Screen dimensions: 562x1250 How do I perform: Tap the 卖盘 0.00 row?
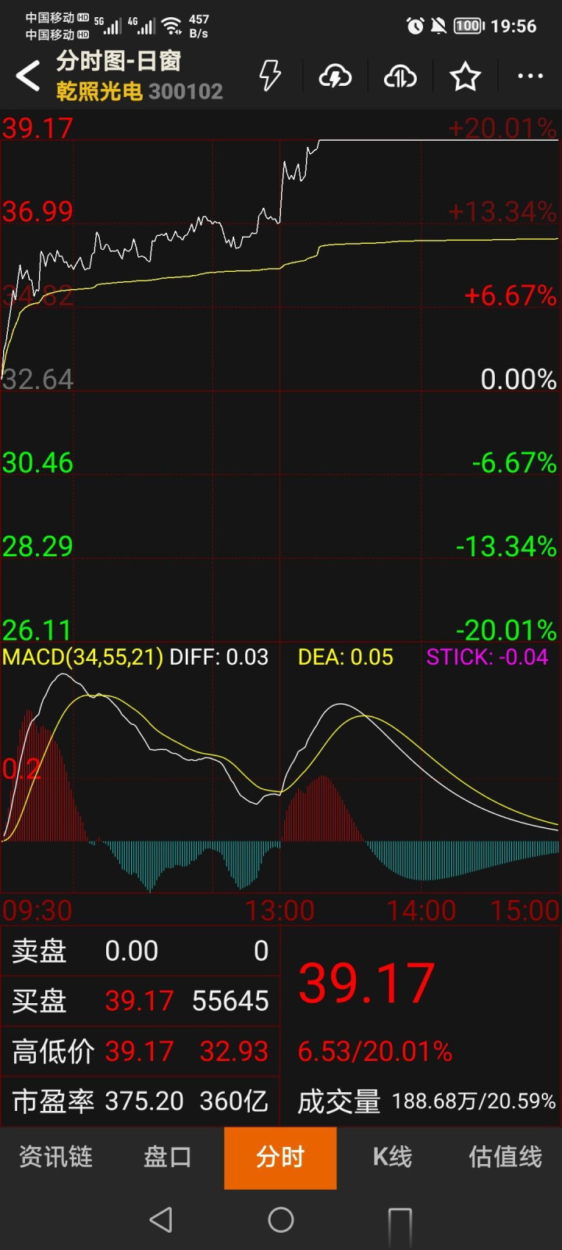140,951
